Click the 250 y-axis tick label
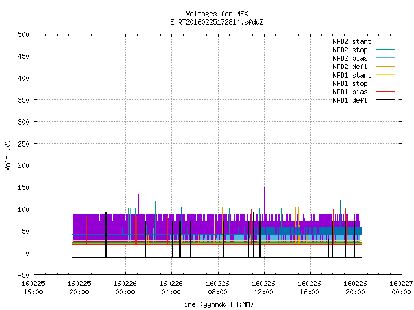This screenshot has height=310, width=414. (x=23, y=144)
